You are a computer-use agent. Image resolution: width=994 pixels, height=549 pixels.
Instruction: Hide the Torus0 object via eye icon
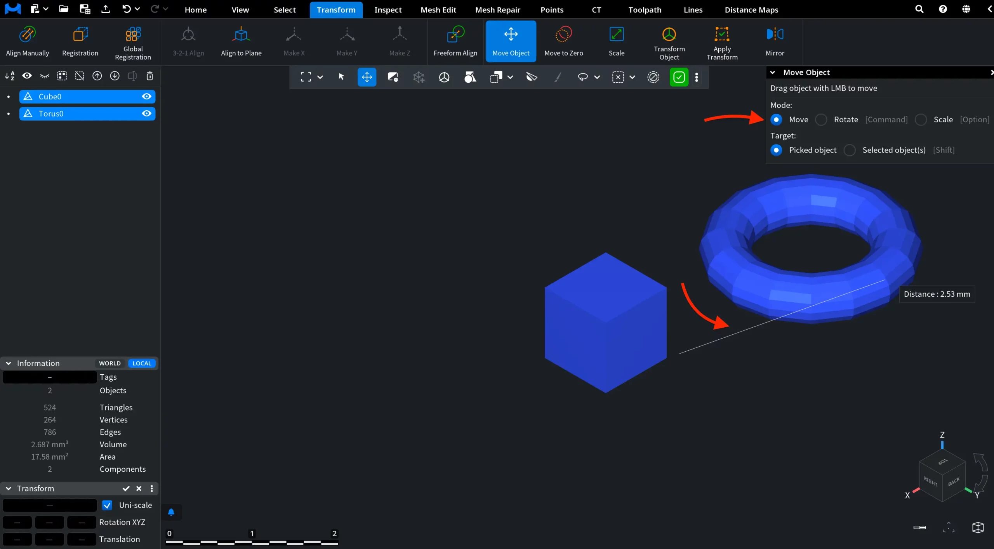point(146,113)
